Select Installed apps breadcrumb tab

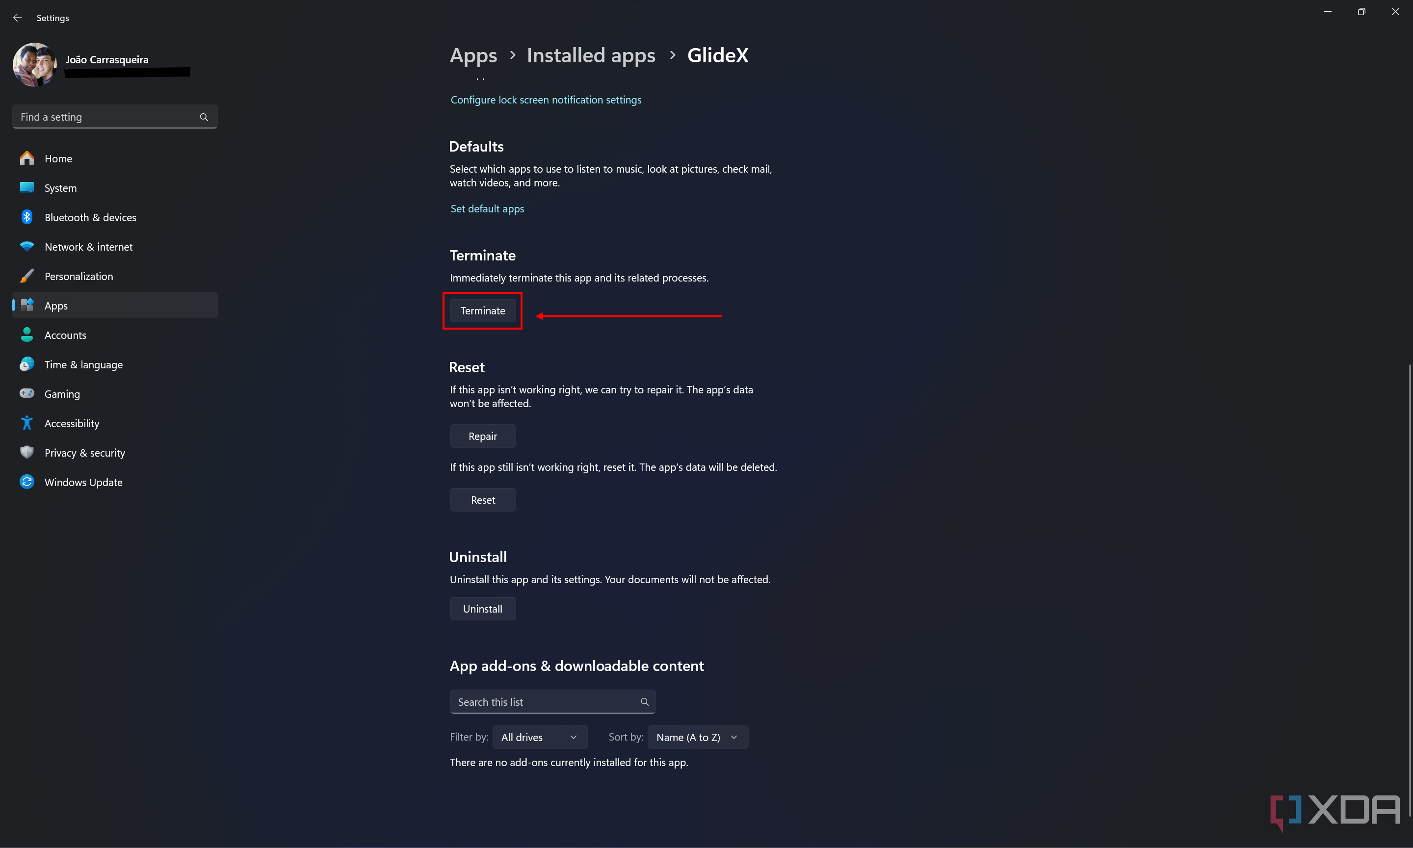click(x=590, y=54)
